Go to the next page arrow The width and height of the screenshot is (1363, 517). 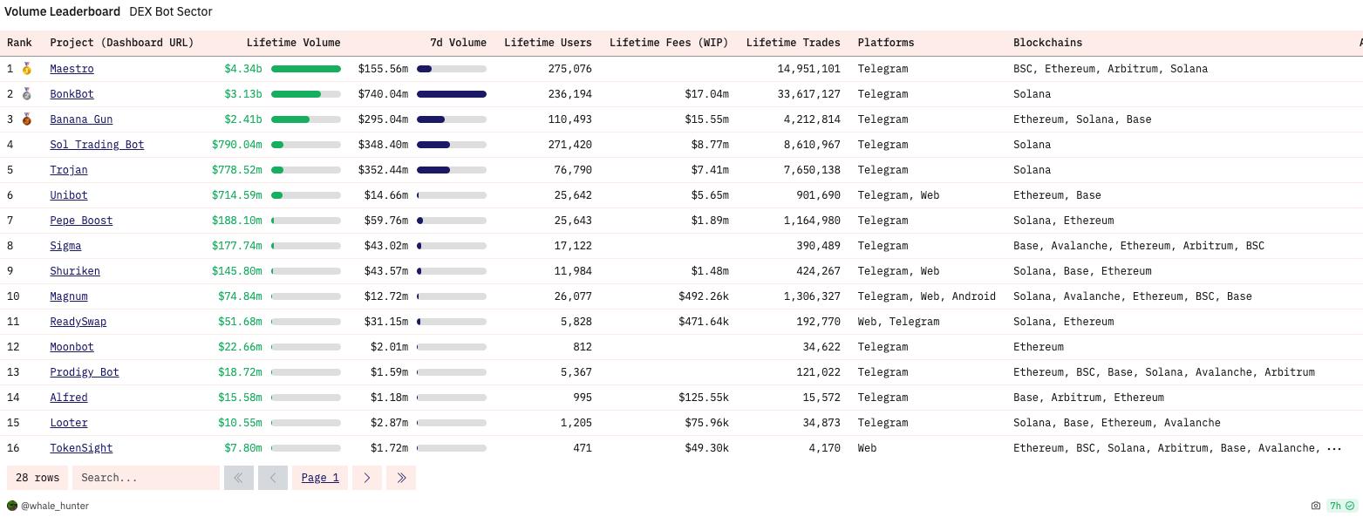pyautogui.click(x=367, y=478)
